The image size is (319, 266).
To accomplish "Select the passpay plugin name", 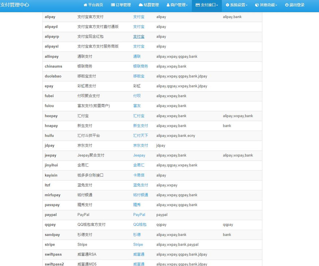I will pyautogui.click(x=52, y=205).
